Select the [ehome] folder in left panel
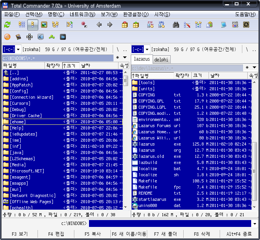 63,122
